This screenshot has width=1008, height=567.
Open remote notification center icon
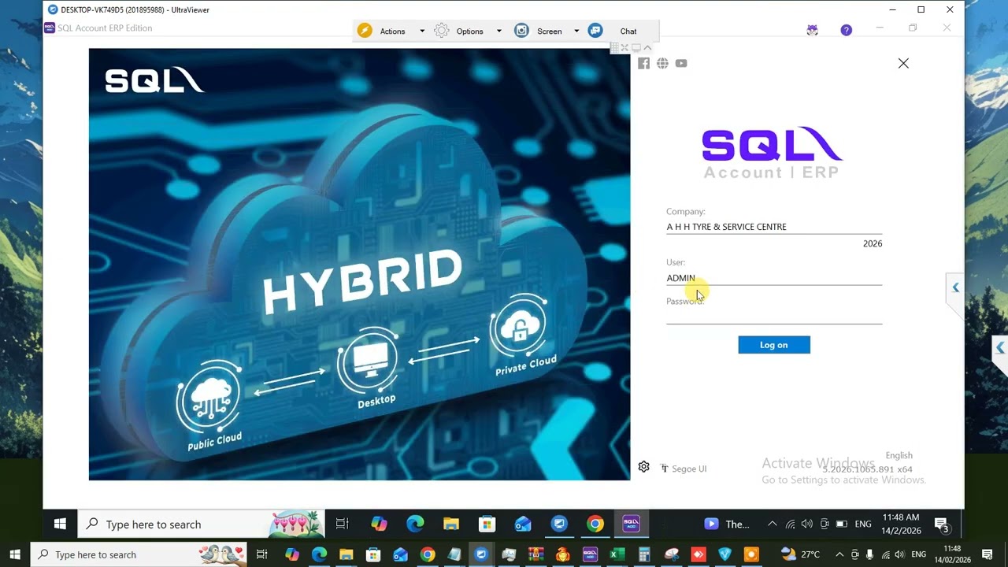[x=941, y=524]
